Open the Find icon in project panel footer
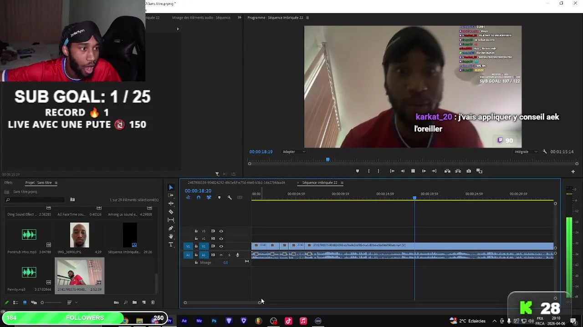Image resolution: width=583 pixels, height=327 pixels. 126,302
